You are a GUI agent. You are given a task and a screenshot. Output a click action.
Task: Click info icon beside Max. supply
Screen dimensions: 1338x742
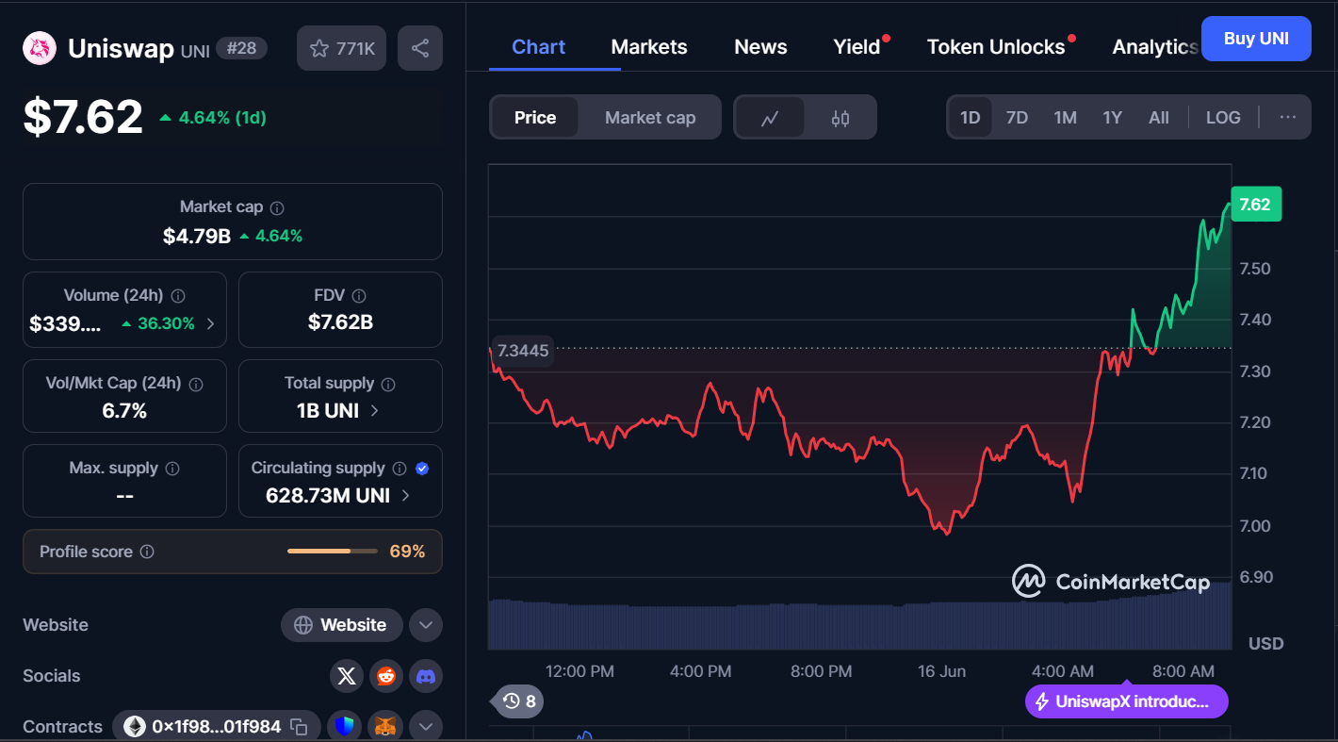[172, 469]
